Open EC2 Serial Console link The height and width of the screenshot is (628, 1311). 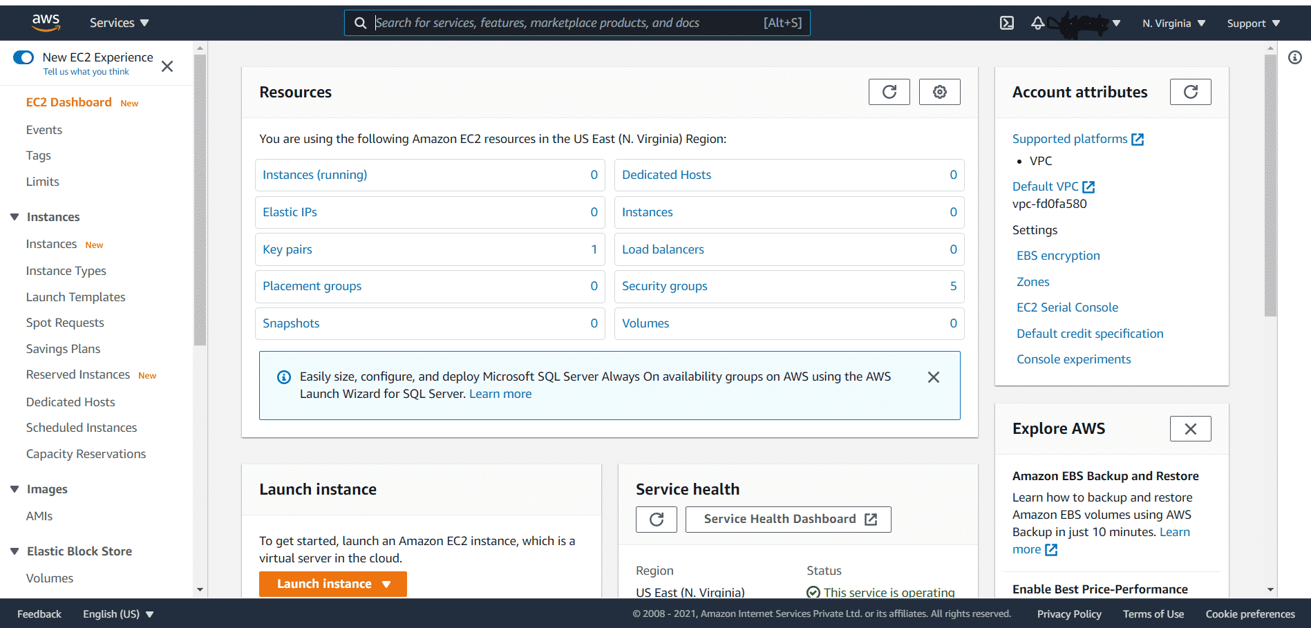(x=1068, y=307)
